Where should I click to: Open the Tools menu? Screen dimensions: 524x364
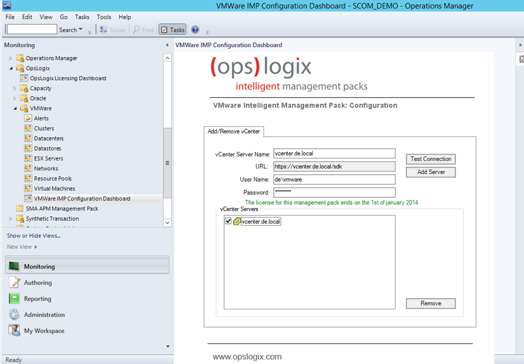pos(104,17)
